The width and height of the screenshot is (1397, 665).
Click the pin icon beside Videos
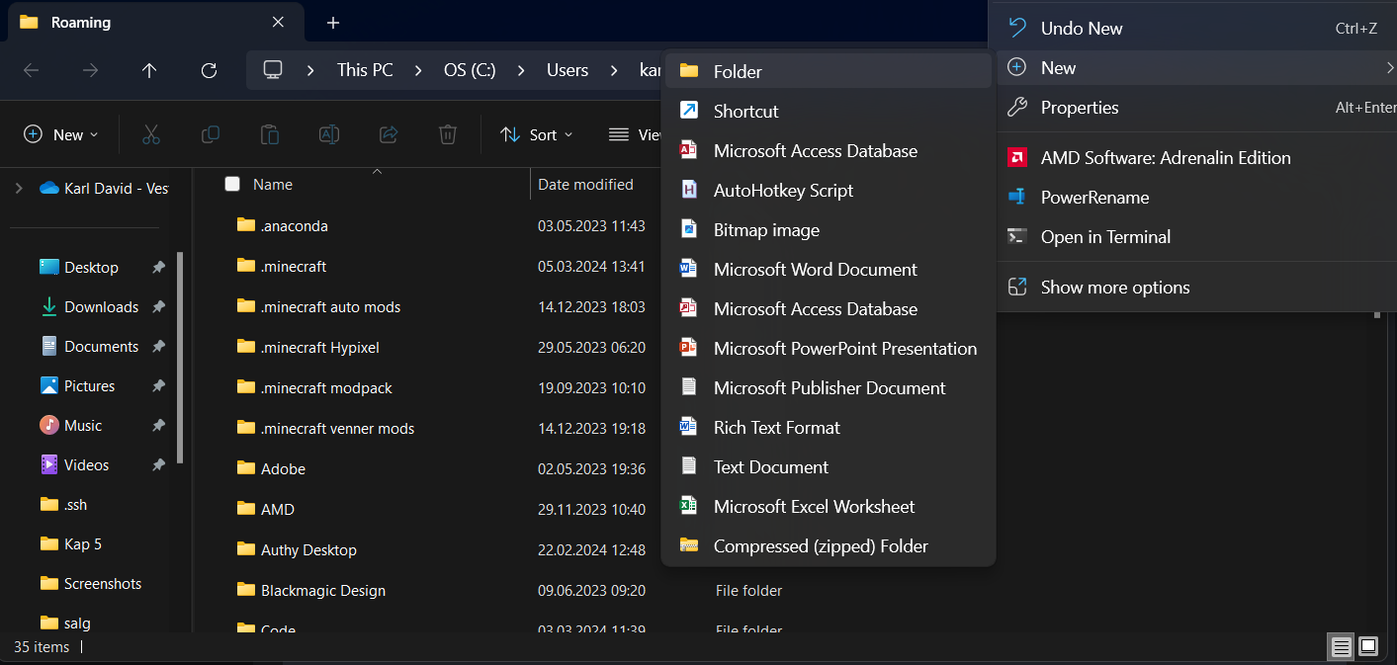(x=158, y=464)
